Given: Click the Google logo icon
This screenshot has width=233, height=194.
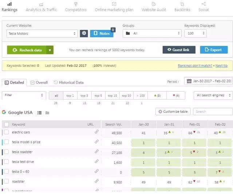Looking at the screenshot, I should point(4,112).
